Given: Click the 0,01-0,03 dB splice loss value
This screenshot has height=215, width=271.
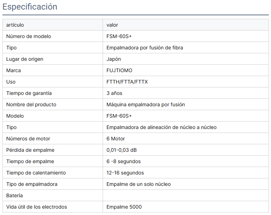Looking at the screenshot, I should coord(121,150).
